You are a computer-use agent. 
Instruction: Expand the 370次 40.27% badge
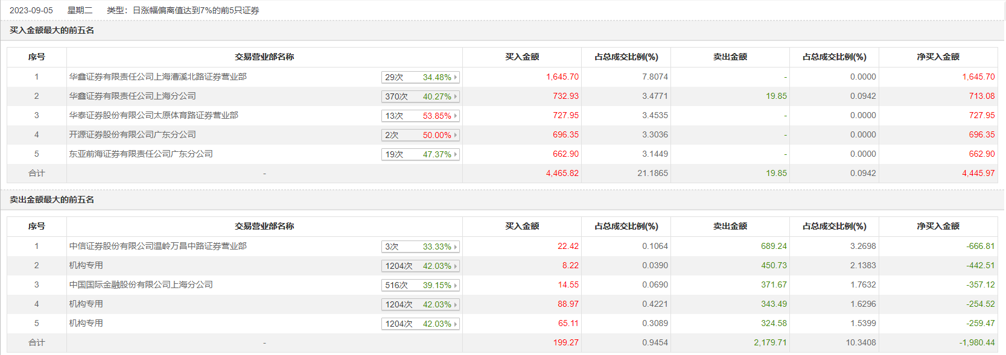(x=421, y=96)
